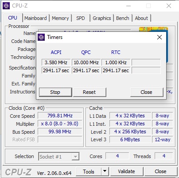Click the Core Speed value 799.81 MHz
179x178 pixels.
coord(60,116)
